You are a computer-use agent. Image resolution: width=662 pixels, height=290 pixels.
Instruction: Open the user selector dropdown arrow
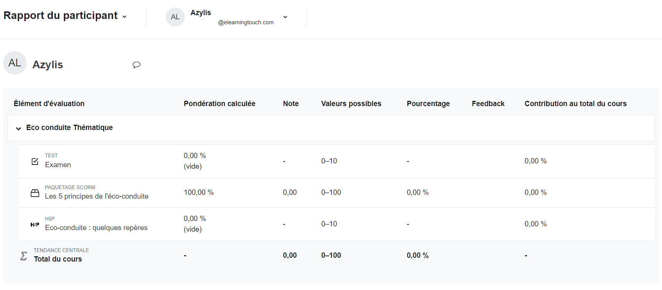[x=285, y=17]
